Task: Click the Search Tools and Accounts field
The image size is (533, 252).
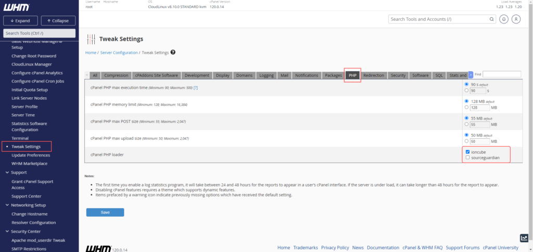Action: coord(442,19)
